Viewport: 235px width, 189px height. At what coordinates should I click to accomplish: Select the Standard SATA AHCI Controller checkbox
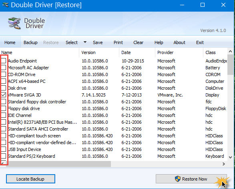click(4, 129)
